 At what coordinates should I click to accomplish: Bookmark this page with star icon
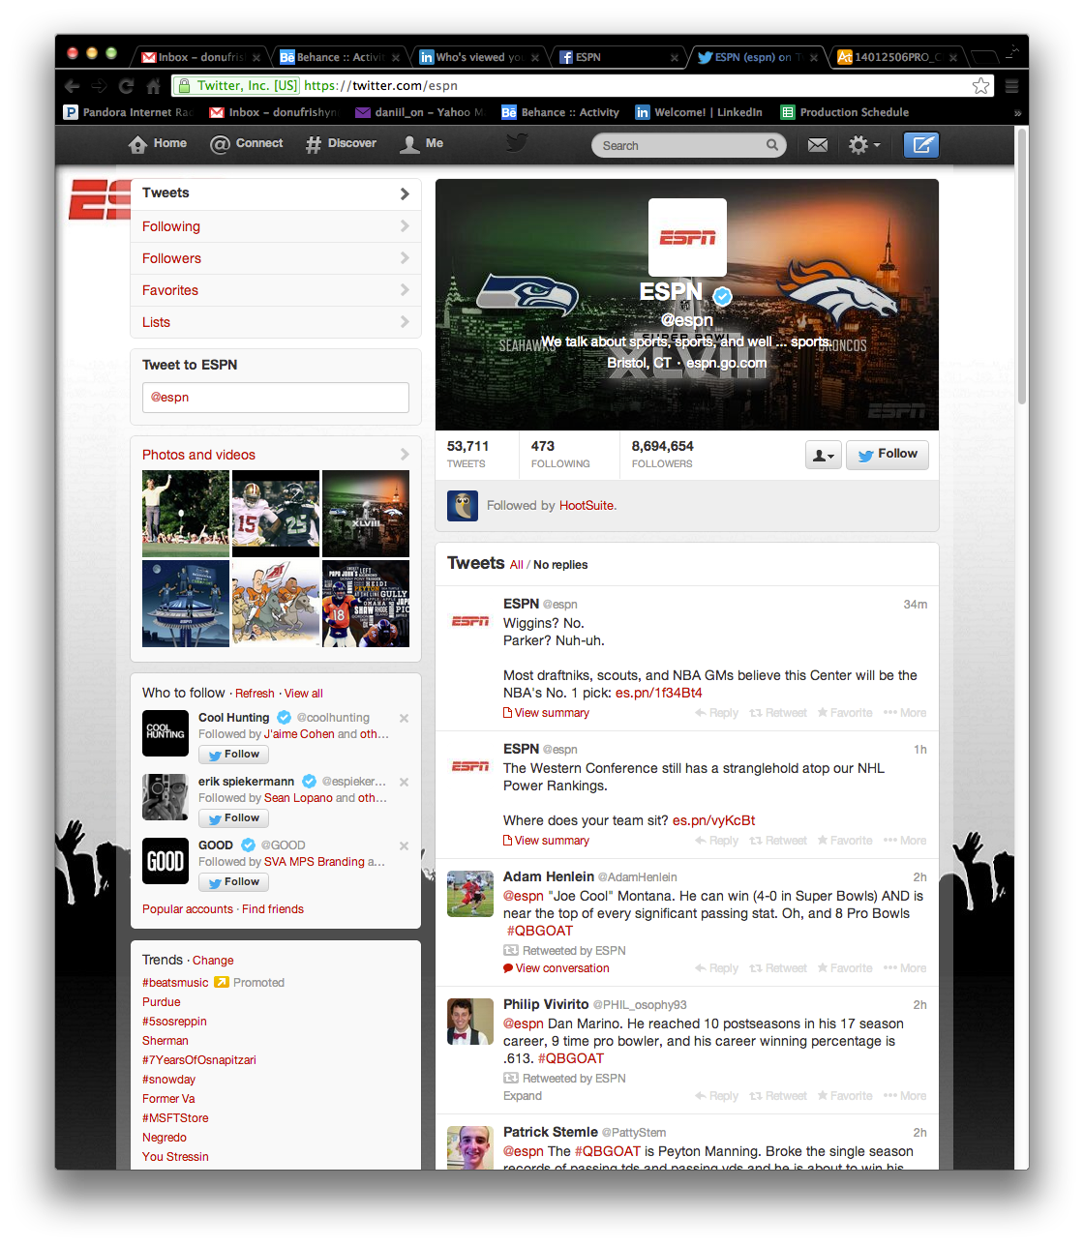click(981, 86)
